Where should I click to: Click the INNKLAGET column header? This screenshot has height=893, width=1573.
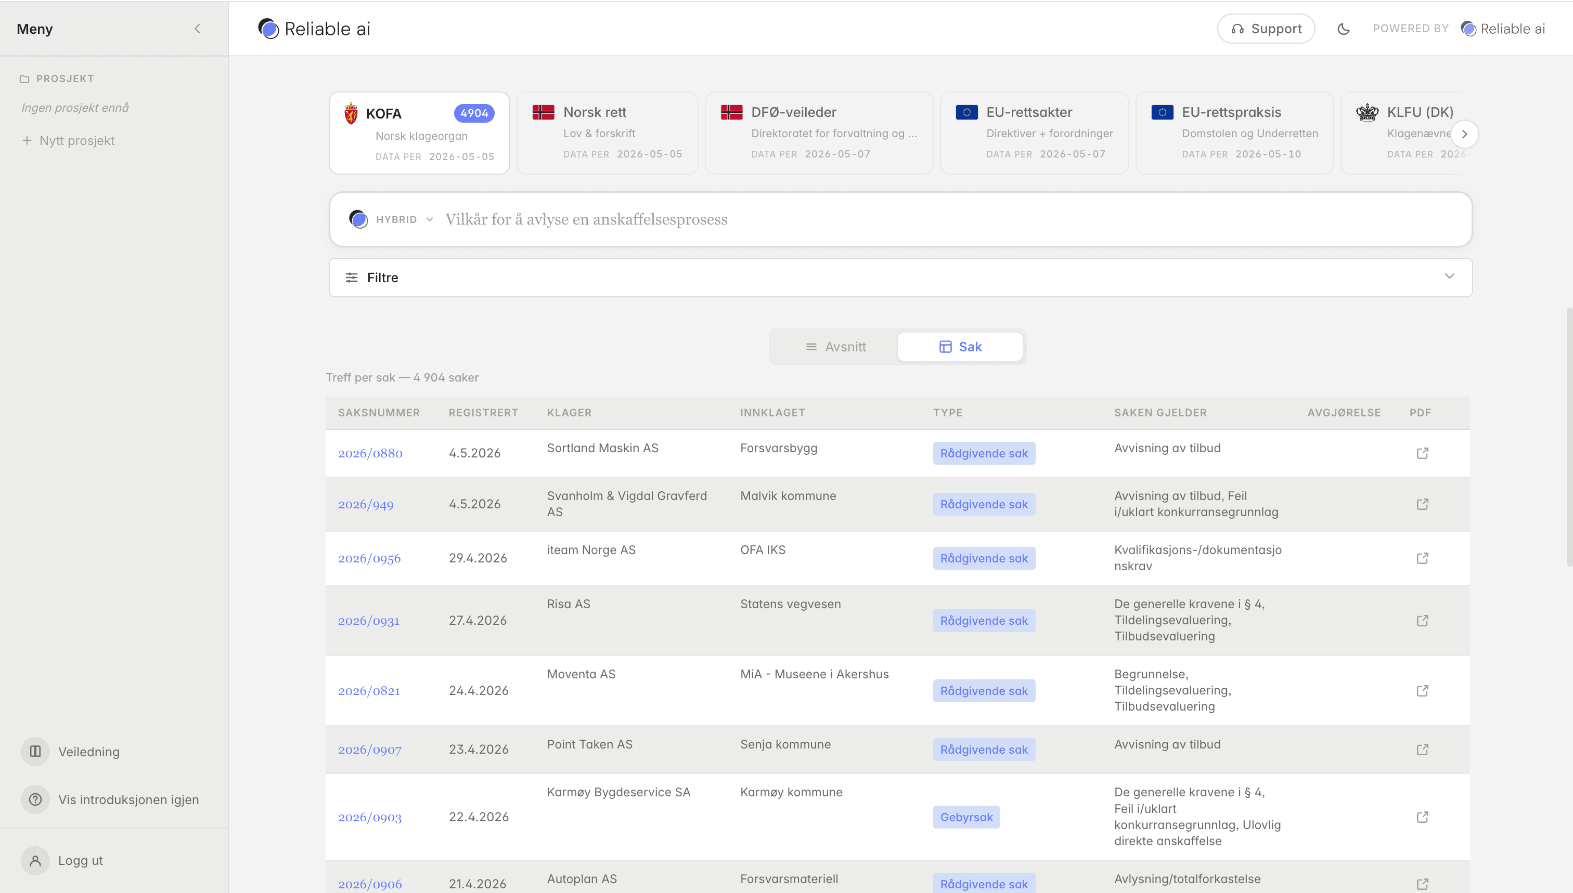(772, 413)
